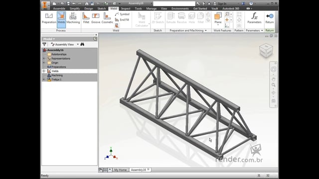The width and height of the screenshot is (319, 179).
Task: Click the welding Symbol tool
Action: tap(122, 14)
